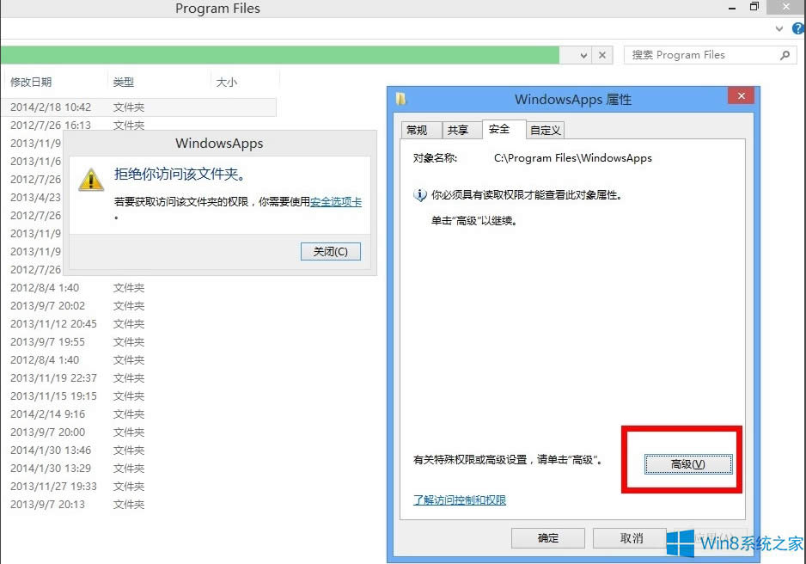The image size is (806, 564).
Task: Click the yellow warning triangle in the WindowsApps dialog
Action: coord(90,181)
